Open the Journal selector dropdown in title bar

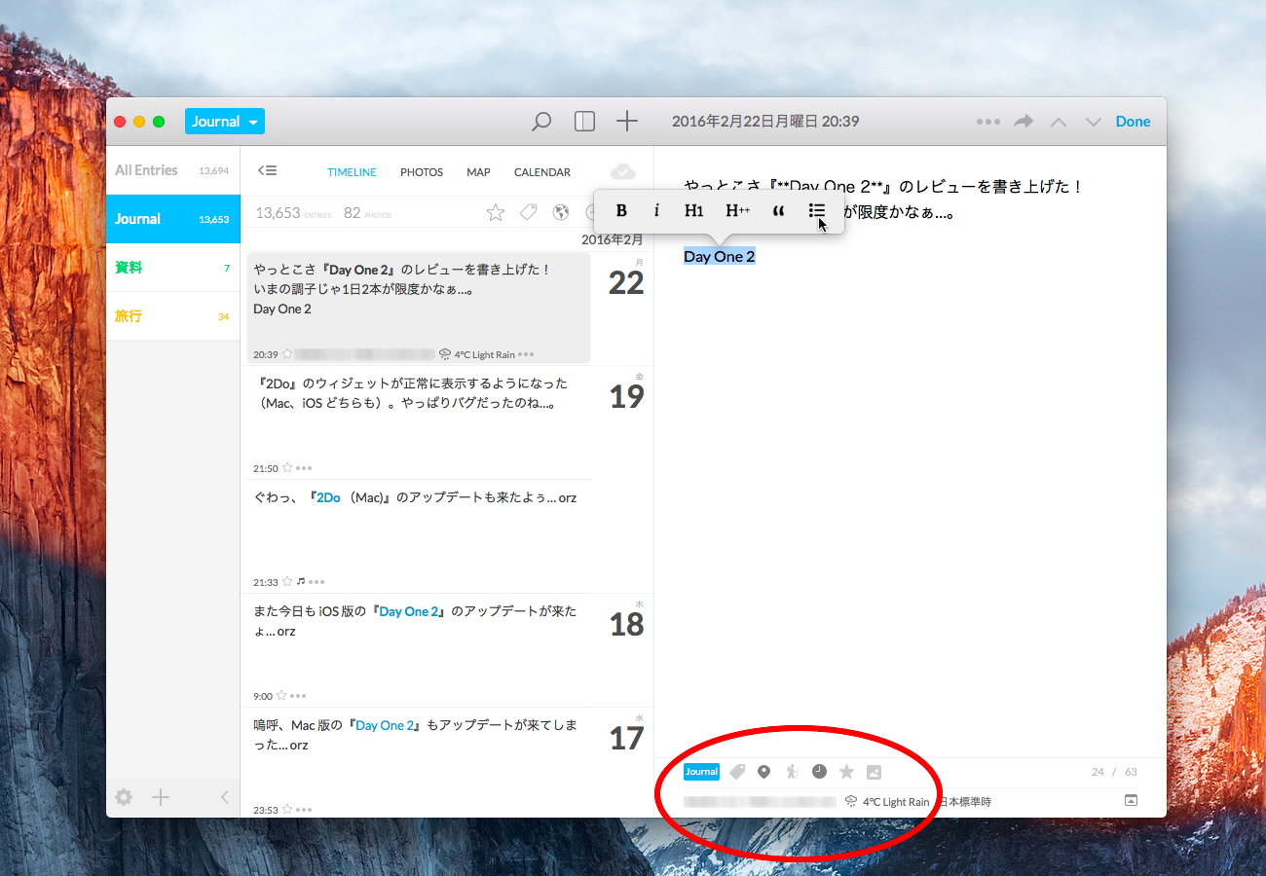tap(225, 122)
